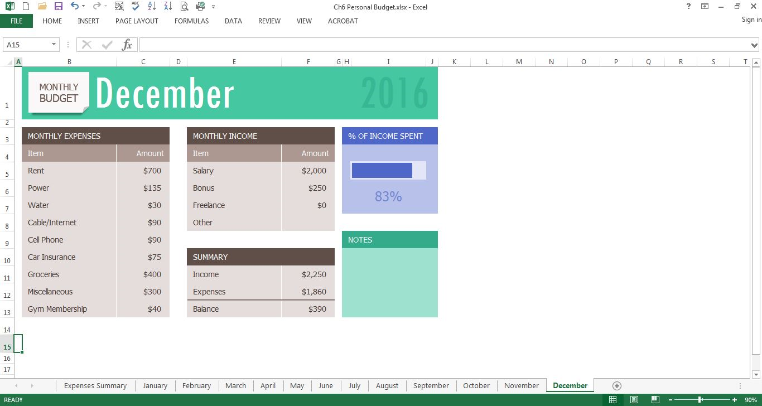The height and width of the screenshot is (406, 762).
Task: Undo the last action
Action: 75,7
